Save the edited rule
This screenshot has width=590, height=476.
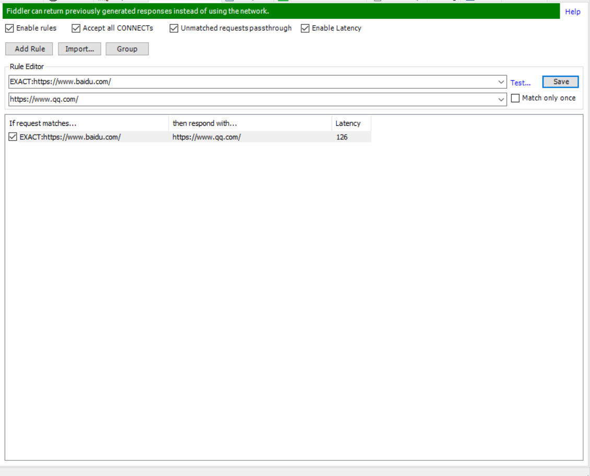(x=560, y=81)
